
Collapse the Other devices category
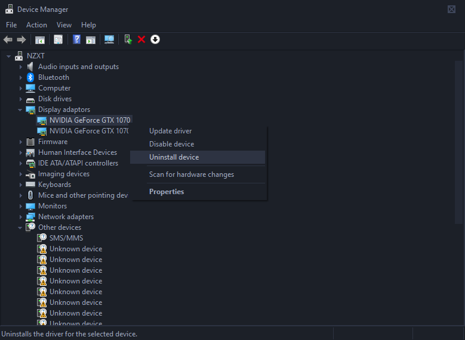click(x=20, y=227)
